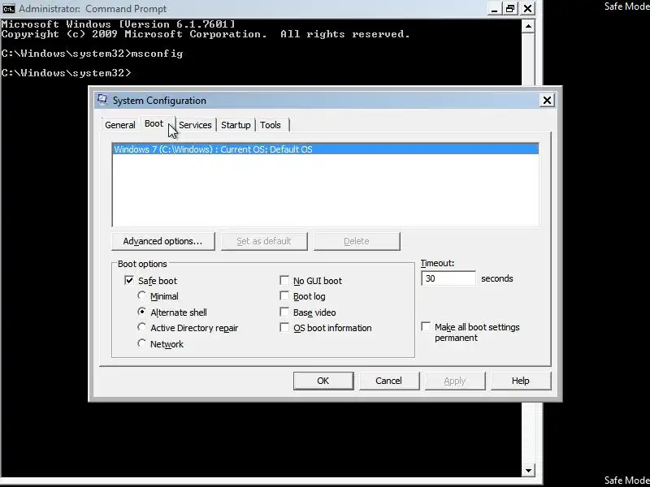
Task: Restore the Command Prompt window size
Action: (510, 8)
